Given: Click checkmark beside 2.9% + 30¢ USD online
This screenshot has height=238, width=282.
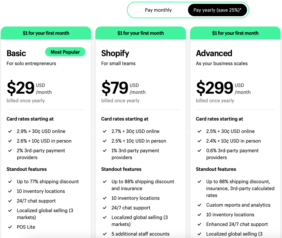Looking at the screenshot, I should tap(10, 131).
